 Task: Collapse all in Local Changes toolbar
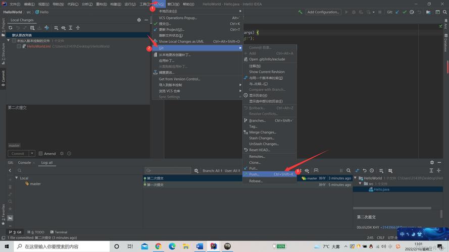[78, 28]
